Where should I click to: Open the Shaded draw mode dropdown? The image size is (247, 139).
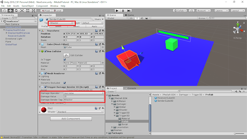tap(117, 18)
